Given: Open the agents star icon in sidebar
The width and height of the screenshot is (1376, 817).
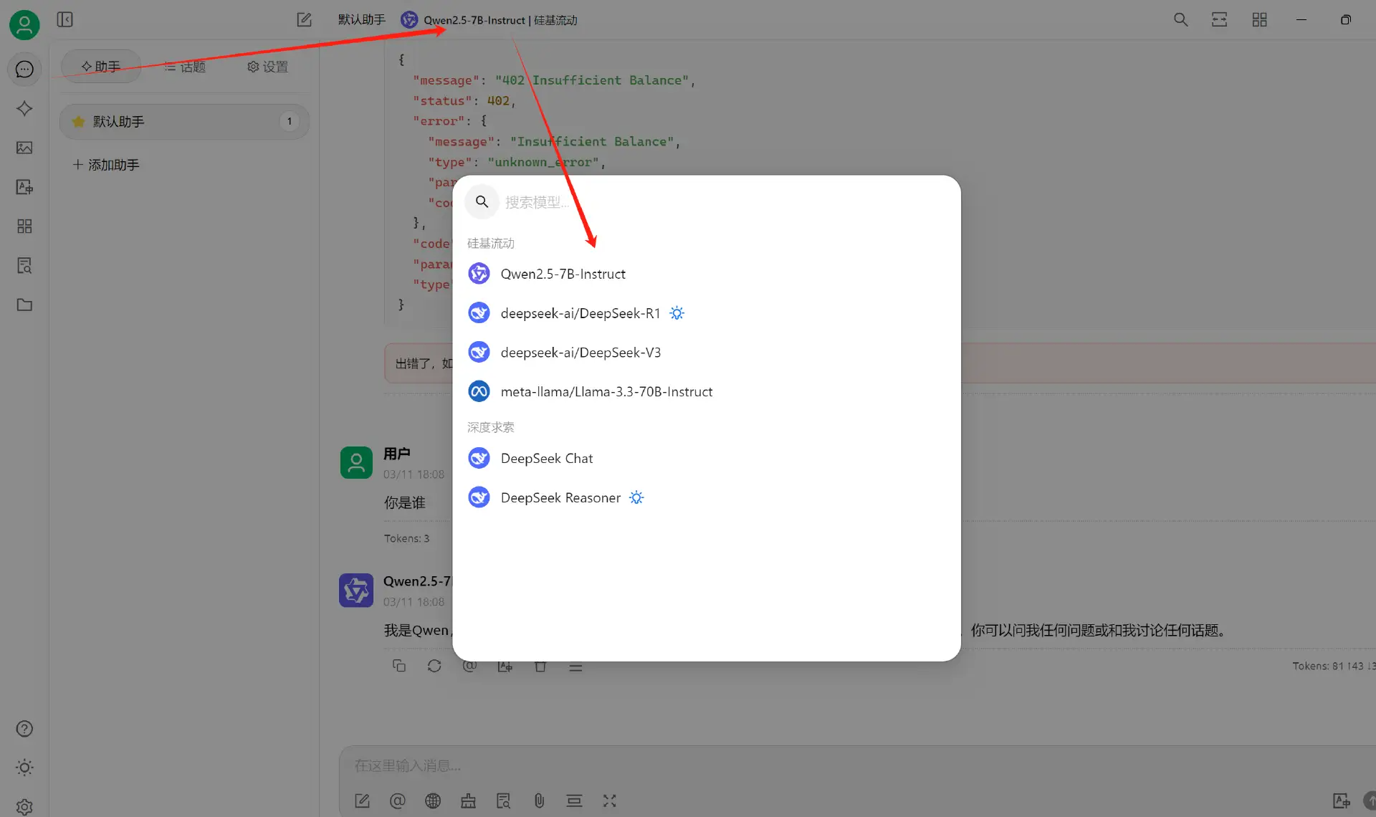Looking at the screenshot, I should (24, 108).
